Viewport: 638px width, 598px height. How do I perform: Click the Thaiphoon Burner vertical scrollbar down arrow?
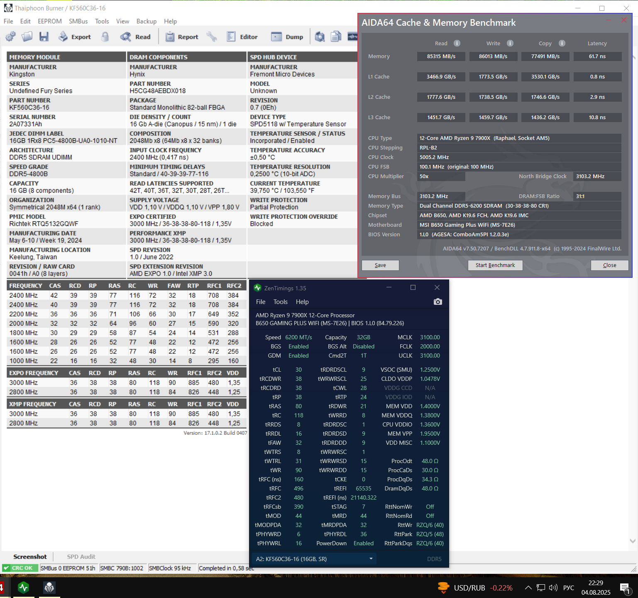click(633, 541)
